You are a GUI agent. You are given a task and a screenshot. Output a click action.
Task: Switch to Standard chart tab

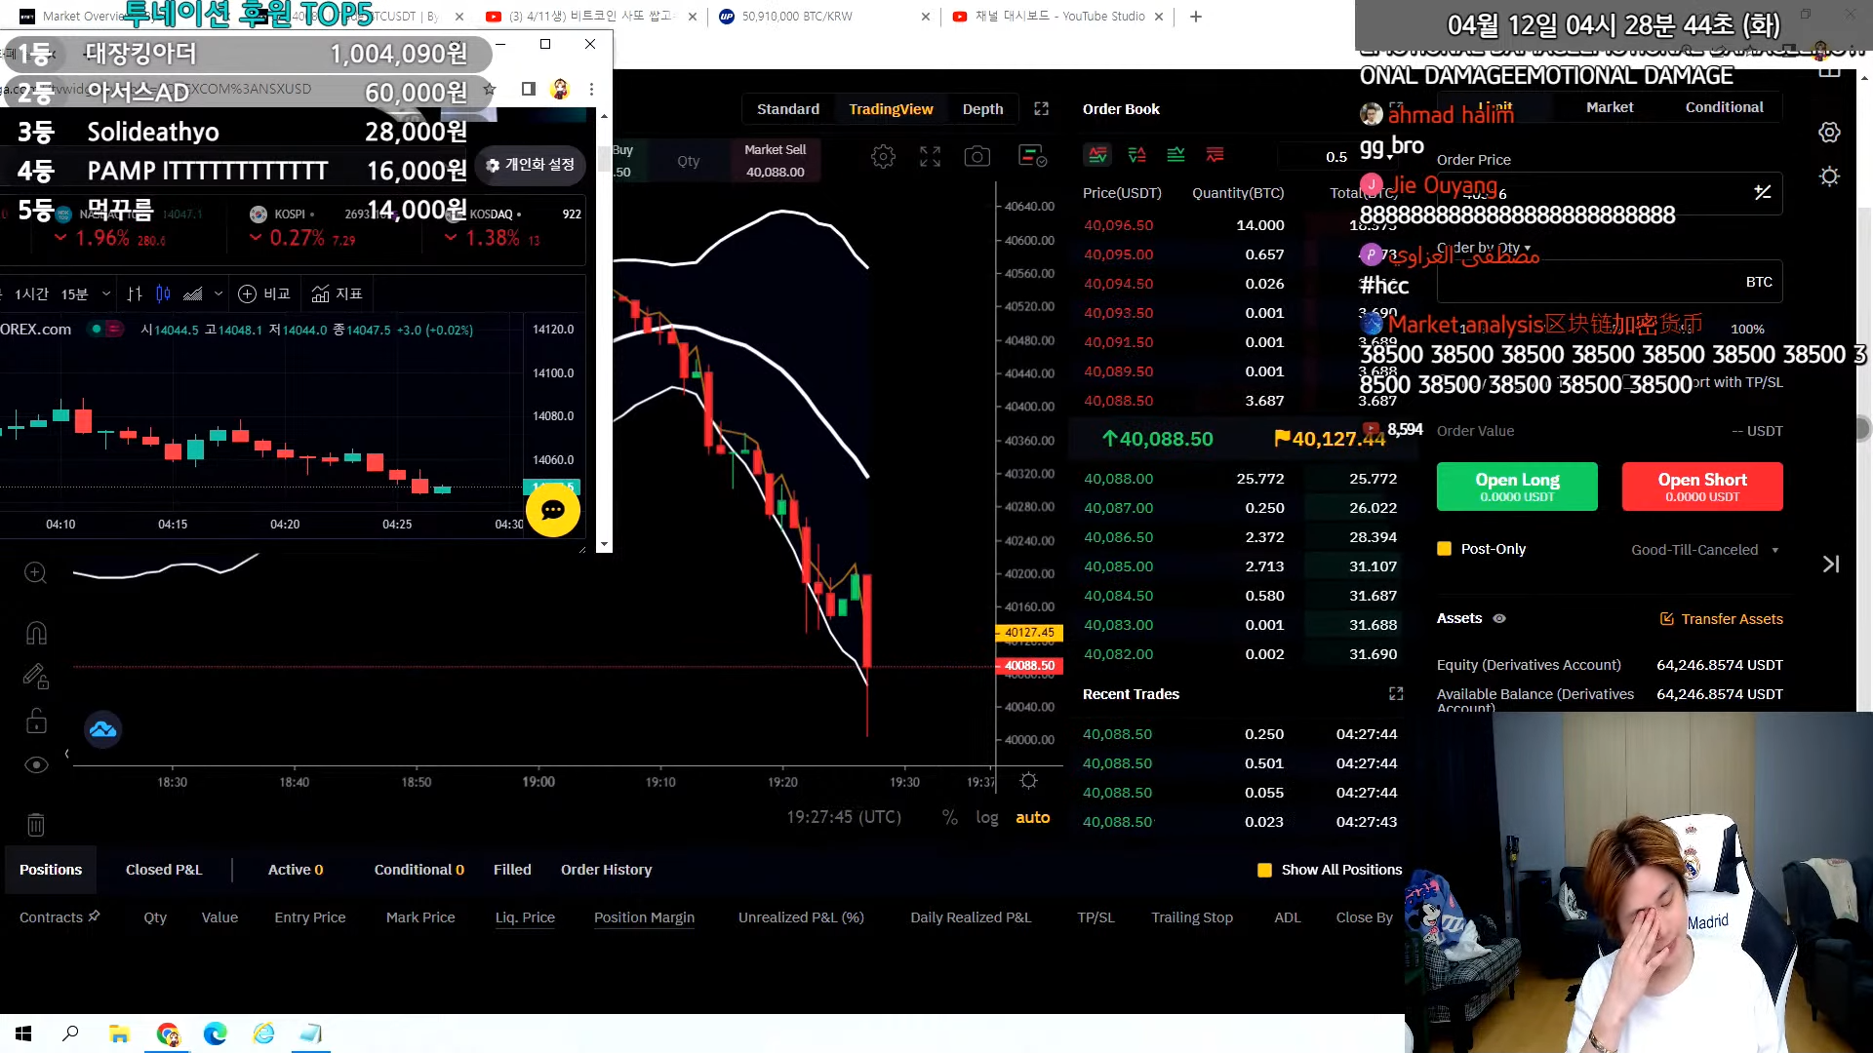point(788,109)
